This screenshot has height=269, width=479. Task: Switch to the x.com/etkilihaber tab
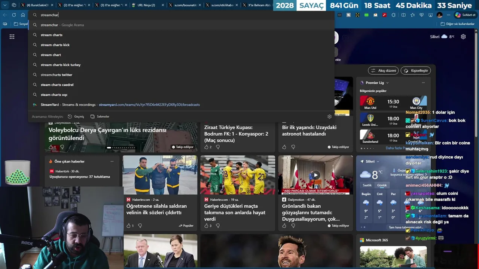point(222,5)
